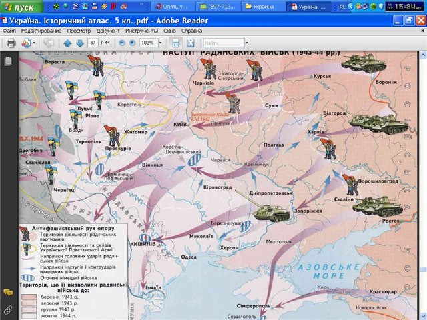Launch the yellow pencil quick-launch icon

104,6
